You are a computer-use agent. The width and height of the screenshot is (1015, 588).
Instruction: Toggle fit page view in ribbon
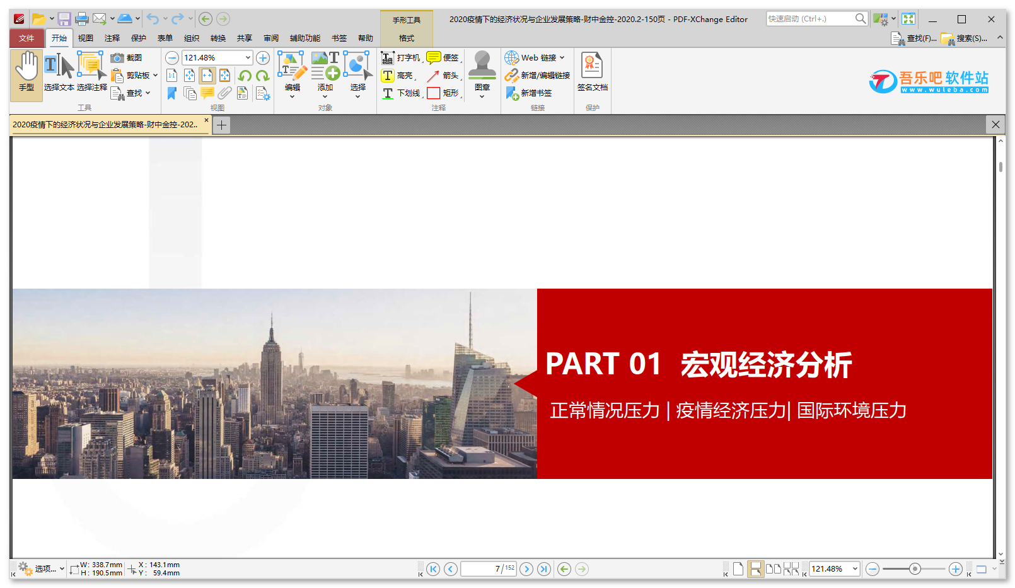point(190,76)
